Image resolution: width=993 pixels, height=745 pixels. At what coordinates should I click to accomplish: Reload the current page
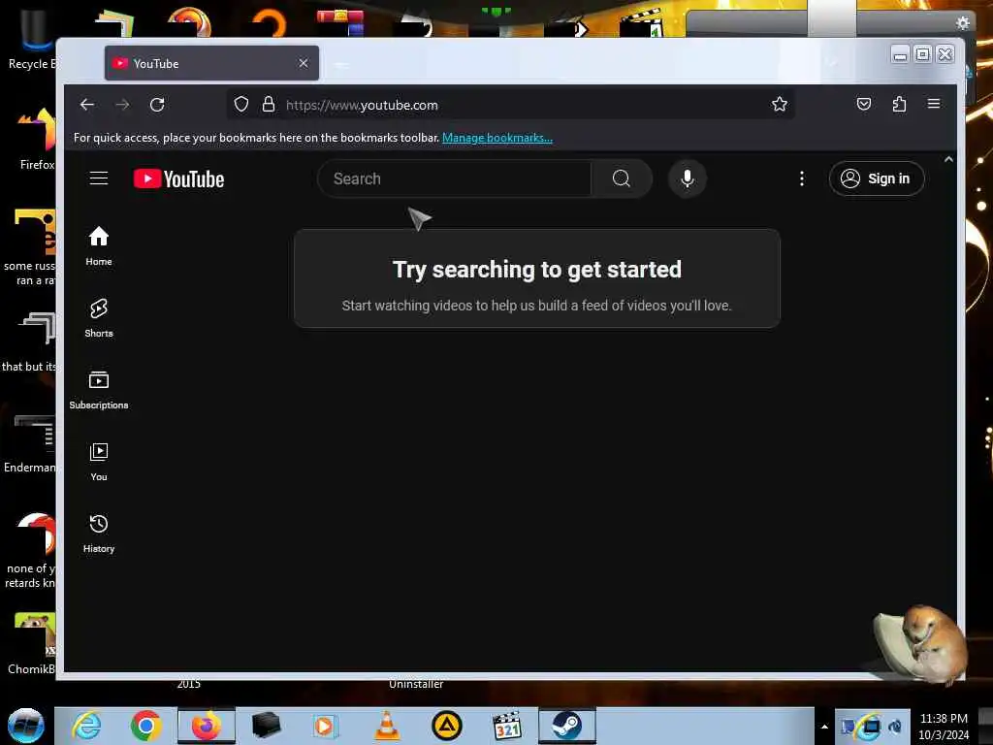(x=157, y=105)
